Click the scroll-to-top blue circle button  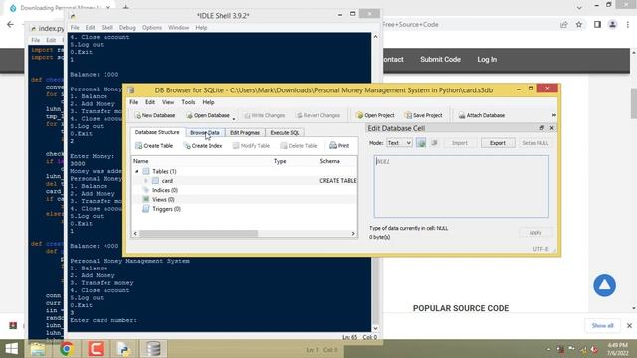[x=604, y=285]
